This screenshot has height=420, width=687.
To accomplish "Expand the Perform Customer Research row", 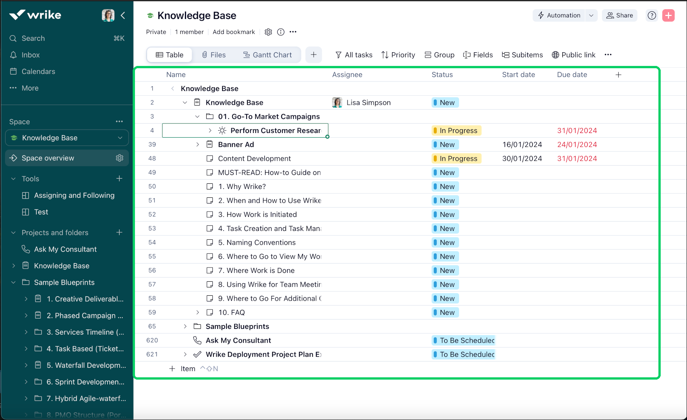I will 210,130.
